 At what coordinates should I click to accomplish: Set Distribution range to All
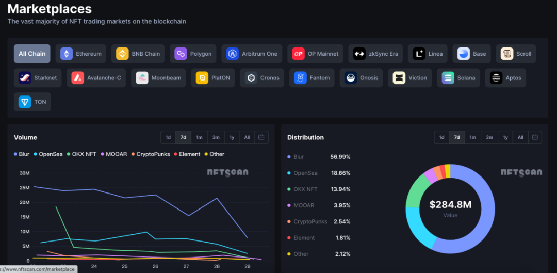click(x=520, y=137)
